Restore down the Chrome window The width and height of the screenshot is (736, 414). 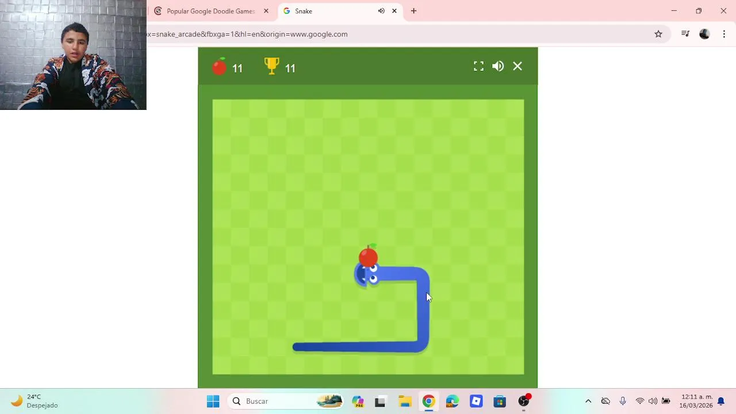pos(699,11)
